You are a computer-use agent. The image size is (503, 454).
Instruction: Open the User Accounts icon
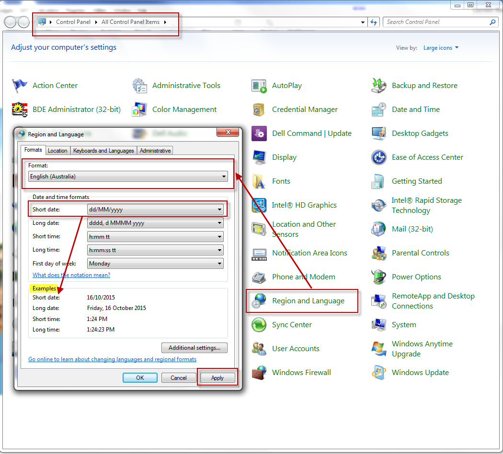pyautogui.click(x=259, y=349)
